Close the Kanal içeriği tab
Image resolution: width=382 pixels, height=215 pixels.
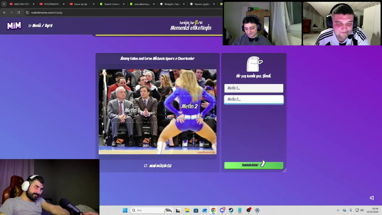[x=94, y=4]
